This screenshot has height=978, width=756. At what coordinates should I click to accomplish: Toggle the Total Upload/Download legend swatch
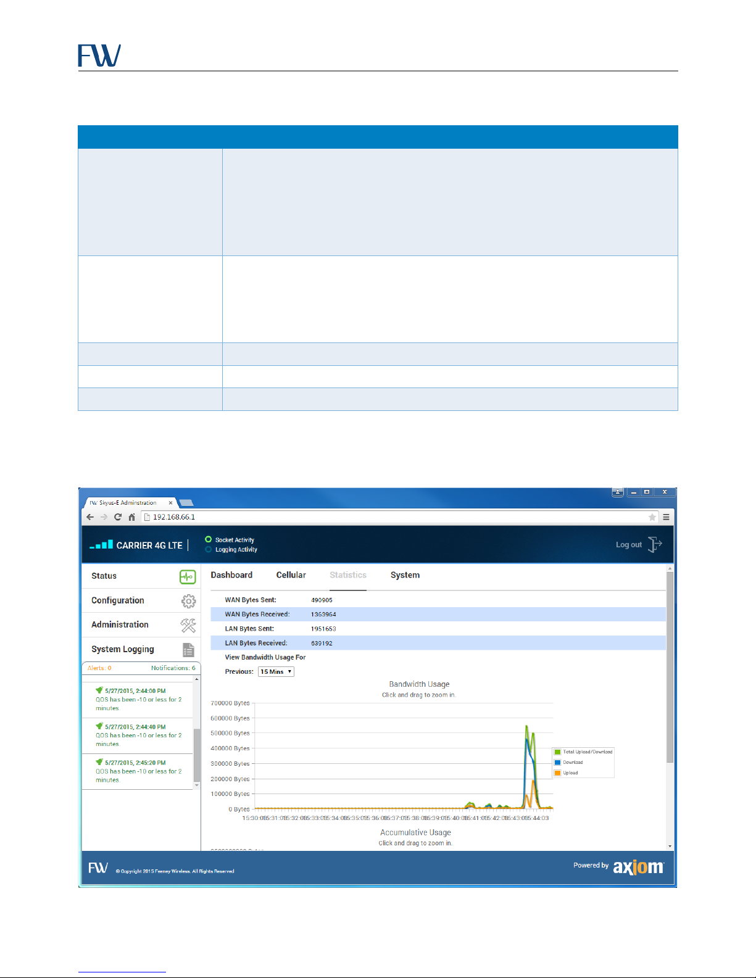pyautogui.click(x=557, y=752)
